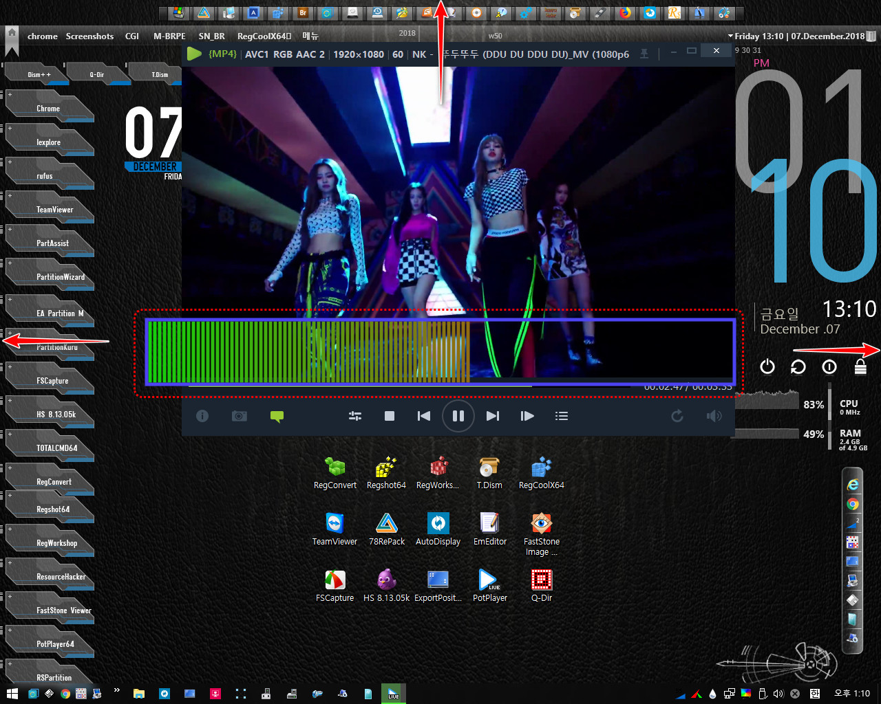Open the RegCoolX64 desktop icon
The height and width of the screenshot is (704, 881).
[x=542, y=473]
